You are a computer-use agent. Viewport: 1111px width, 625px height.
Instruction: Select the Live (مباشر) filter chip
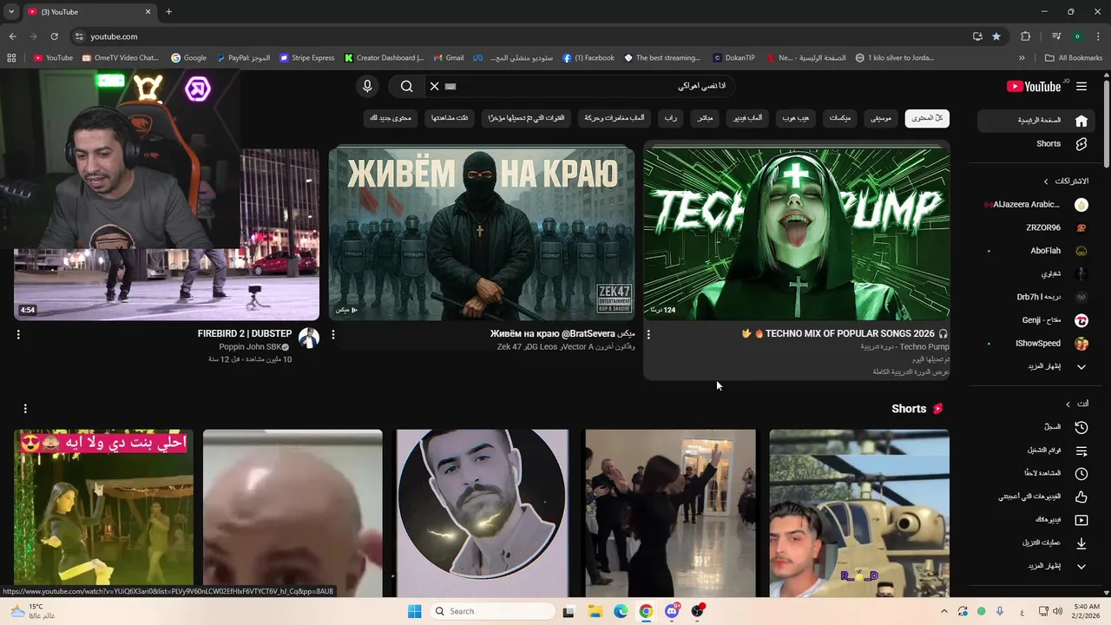pos(705,118)
